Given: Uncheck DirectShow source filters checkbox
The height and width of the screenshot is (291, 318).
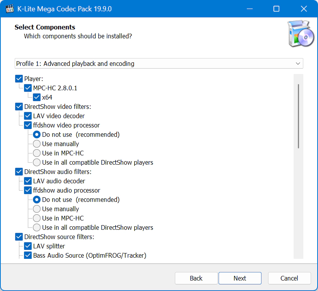Looking at the screenshot, I should (x=19, y=237).
